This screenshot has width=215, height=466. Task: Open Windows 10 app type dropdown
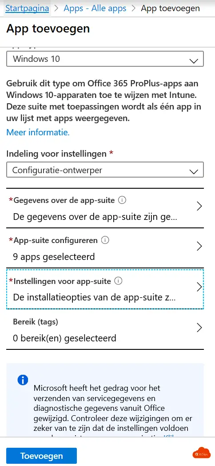click(x=105, y=59)
